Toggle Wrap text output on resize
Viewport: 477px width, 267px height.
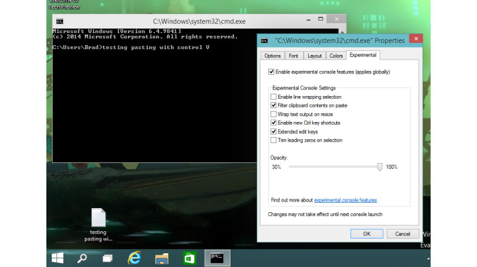pos(274,114)
